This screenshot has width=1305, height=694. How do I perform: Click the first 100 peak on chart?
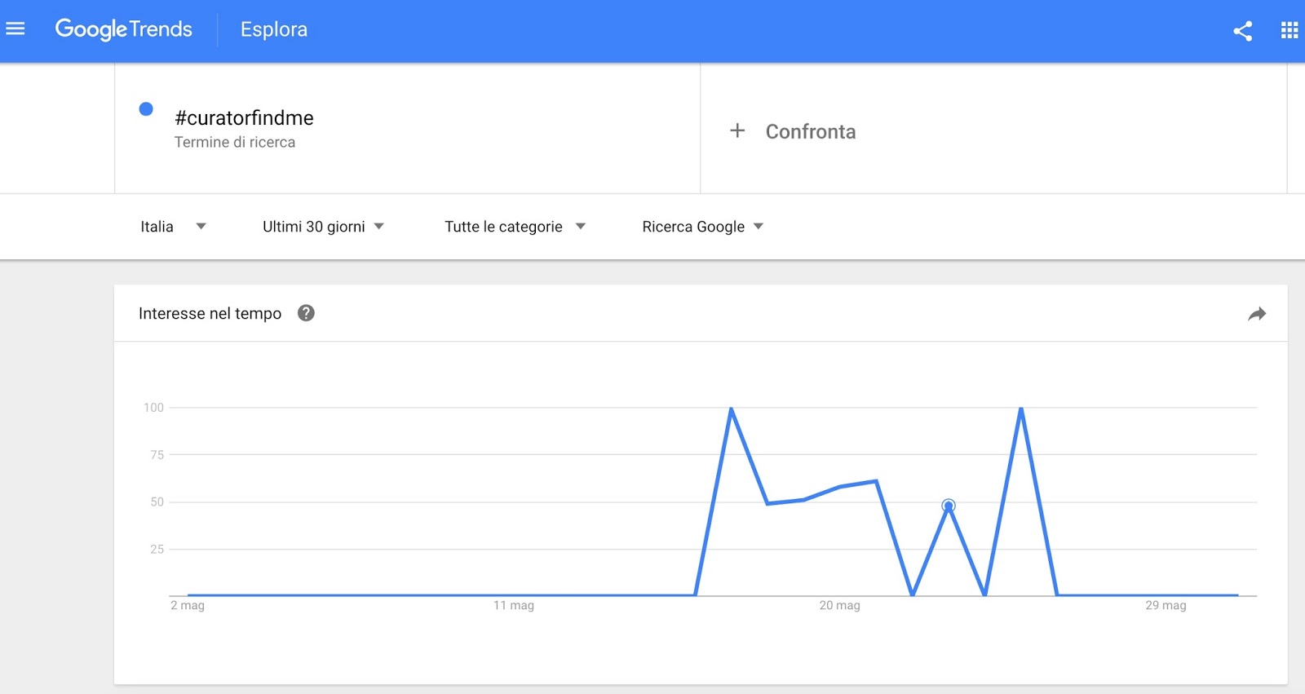(732, 409)
